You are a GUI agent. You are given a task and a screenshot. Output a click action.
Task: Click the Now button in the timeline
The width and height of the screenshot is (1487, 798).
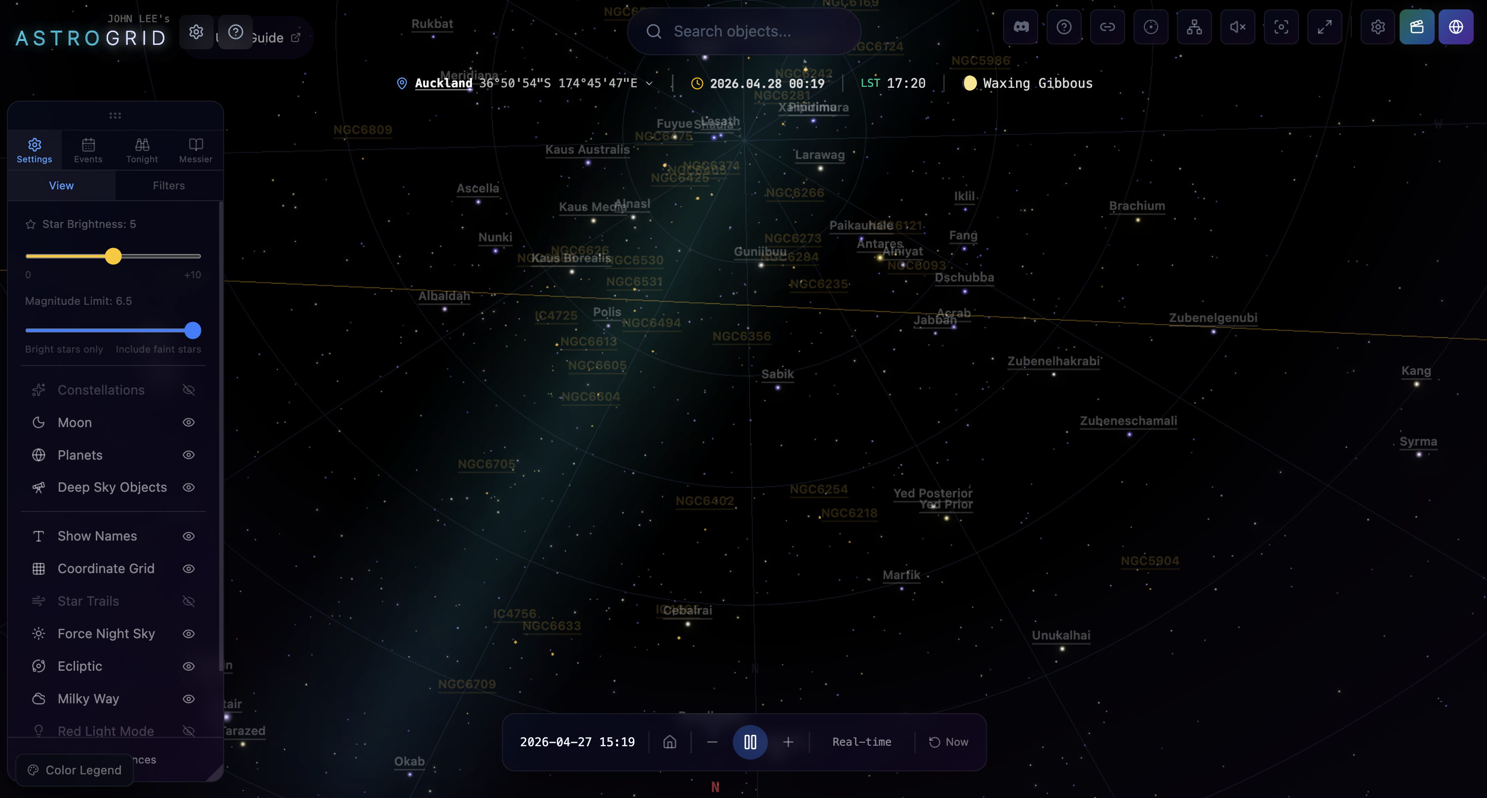click(x=948, y=742)
